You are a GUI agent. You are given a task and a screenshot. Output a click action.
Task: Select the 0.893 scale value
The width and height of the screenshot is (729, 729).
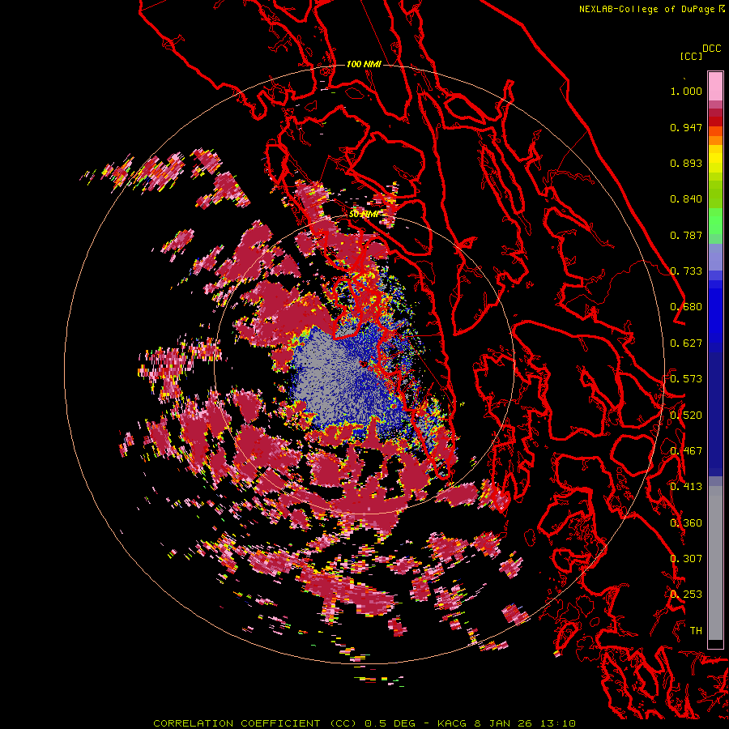(686, 163)
